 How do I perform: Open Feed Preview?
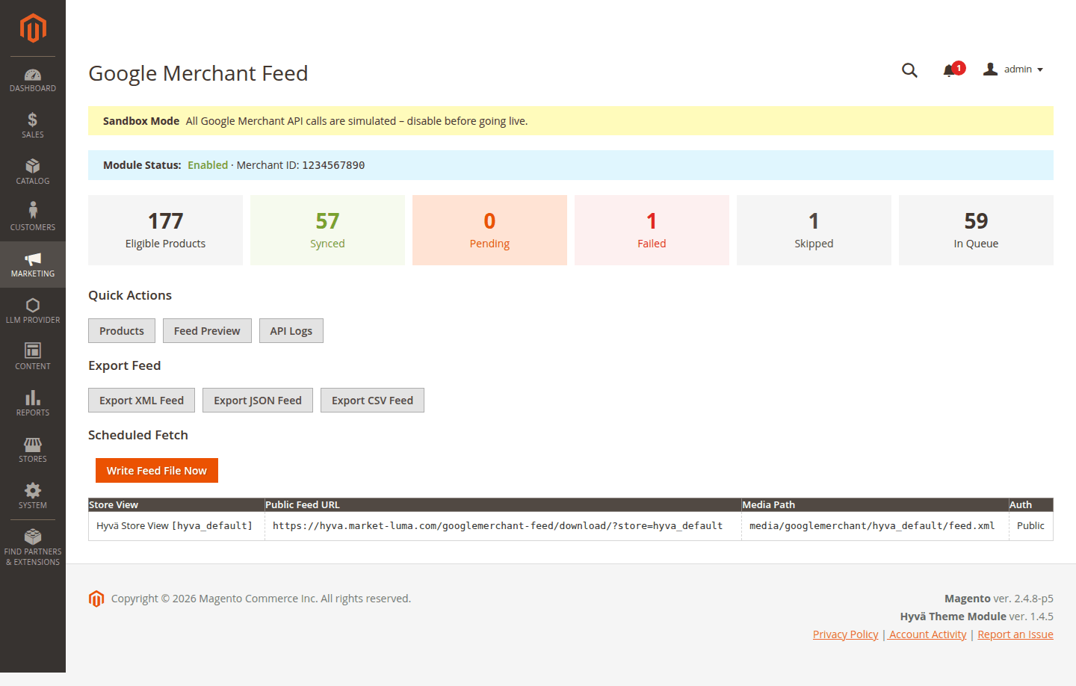(207, 331)
